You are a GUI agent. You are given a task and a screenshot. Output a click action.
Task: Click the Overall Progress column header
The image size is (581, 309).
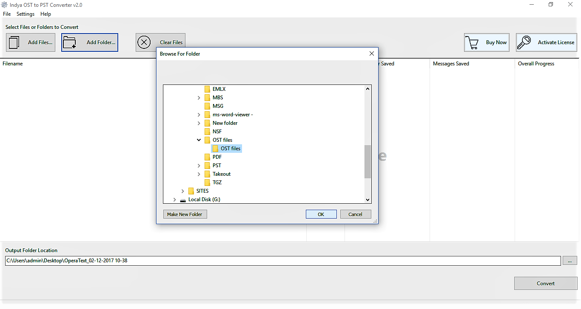click(536, 64)
